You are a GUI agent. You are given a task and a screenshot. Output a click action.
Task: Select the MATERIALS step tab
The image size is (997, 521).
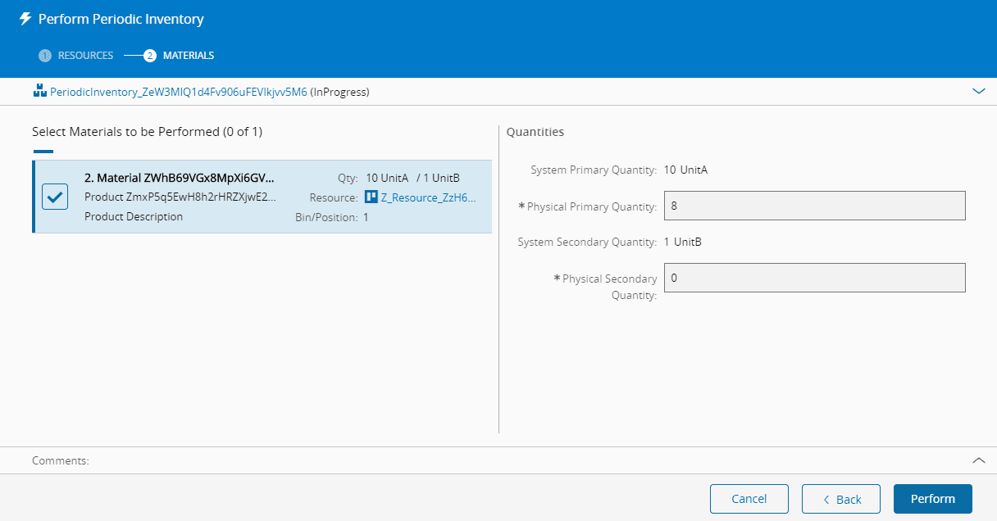[x=188, y=56]
